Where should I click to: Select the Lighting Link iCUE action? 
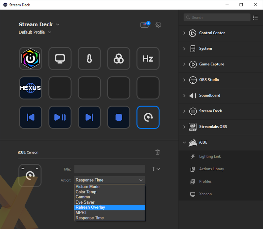[221, 157]
